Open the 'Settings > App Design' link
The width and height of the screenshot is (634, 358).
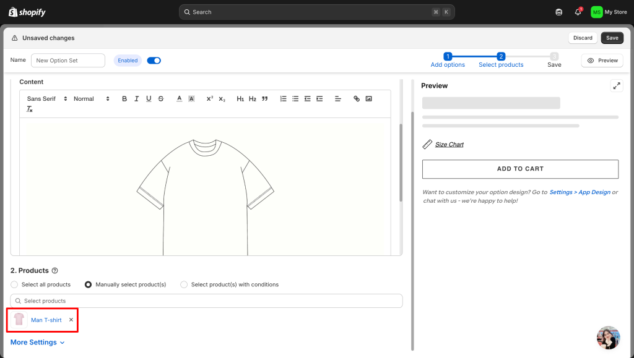580,192
